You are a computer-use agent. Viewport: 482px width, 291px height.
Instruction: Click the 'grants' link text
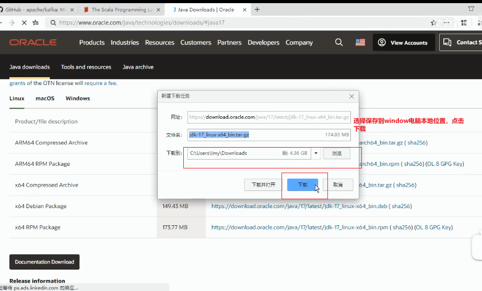pos(17,83)
